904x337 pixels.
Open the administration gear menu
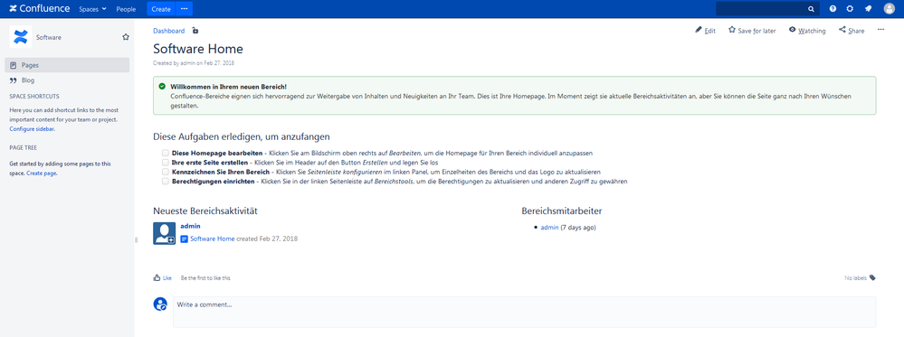pos(849,9)
